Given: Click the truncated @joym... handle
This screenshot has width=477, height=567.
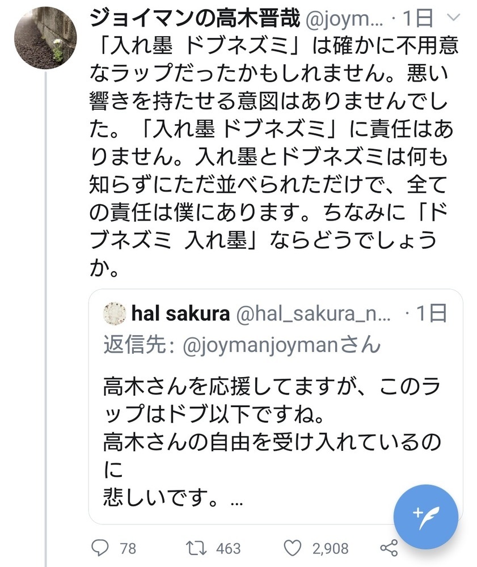Looking at the screenshot, I should (344, 21).
